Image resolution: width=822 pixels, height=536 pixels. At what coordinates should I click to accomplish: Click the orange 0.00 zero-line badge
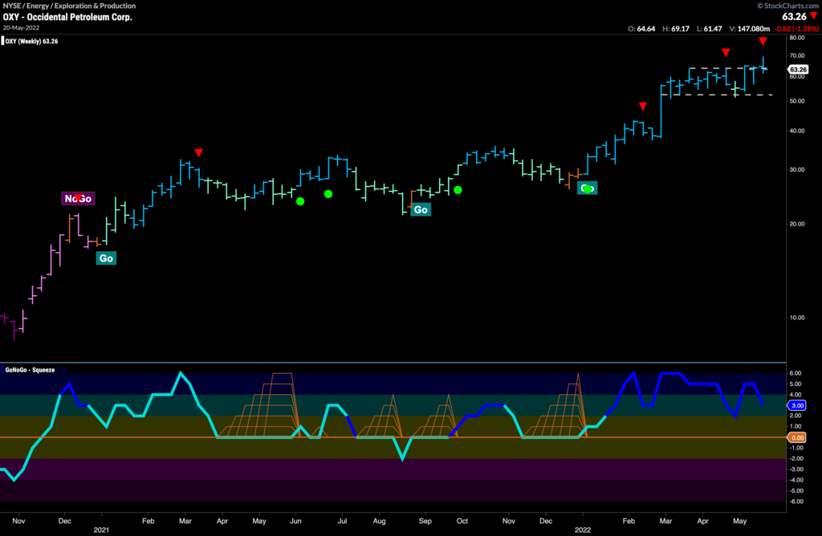coord(797,437)
